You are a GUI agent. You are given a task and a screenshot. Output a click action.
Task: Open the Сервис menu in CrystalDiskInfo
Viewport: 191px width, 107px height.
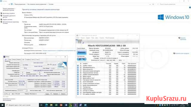88,38
